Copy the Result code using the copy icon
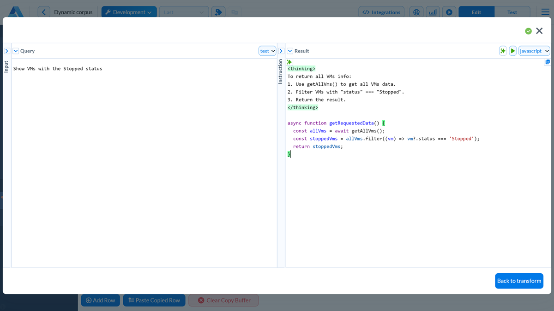Image resolution: width=554 pixels, height=311 pixels. [548, 62]
